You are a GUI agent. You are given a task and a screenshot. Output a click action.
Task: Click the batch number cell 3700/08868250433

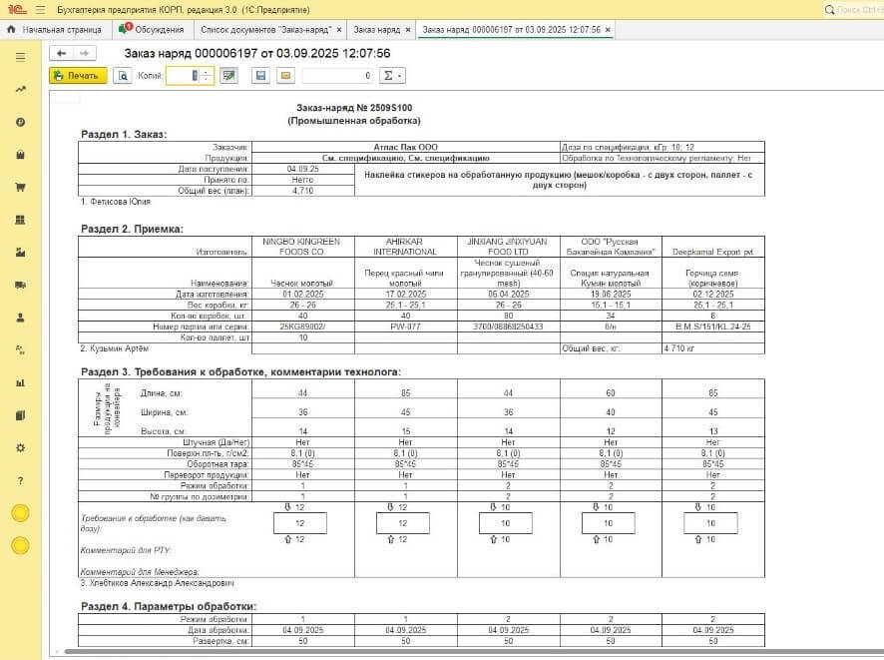point(508,327)
